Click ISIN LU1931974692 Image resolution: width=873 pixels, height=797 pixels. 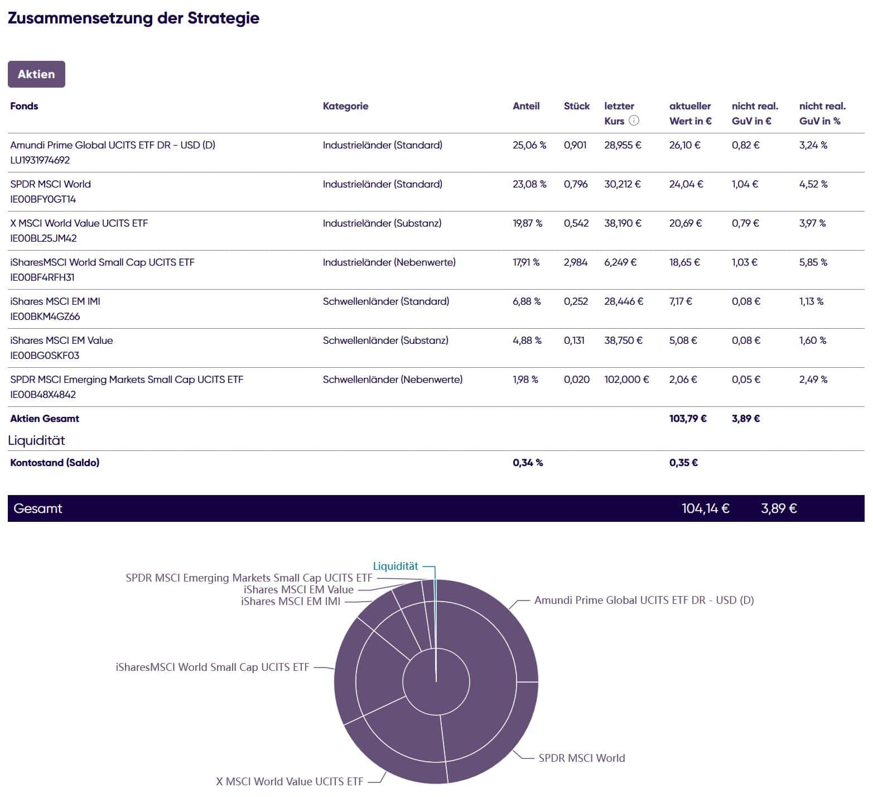point(40,160)
